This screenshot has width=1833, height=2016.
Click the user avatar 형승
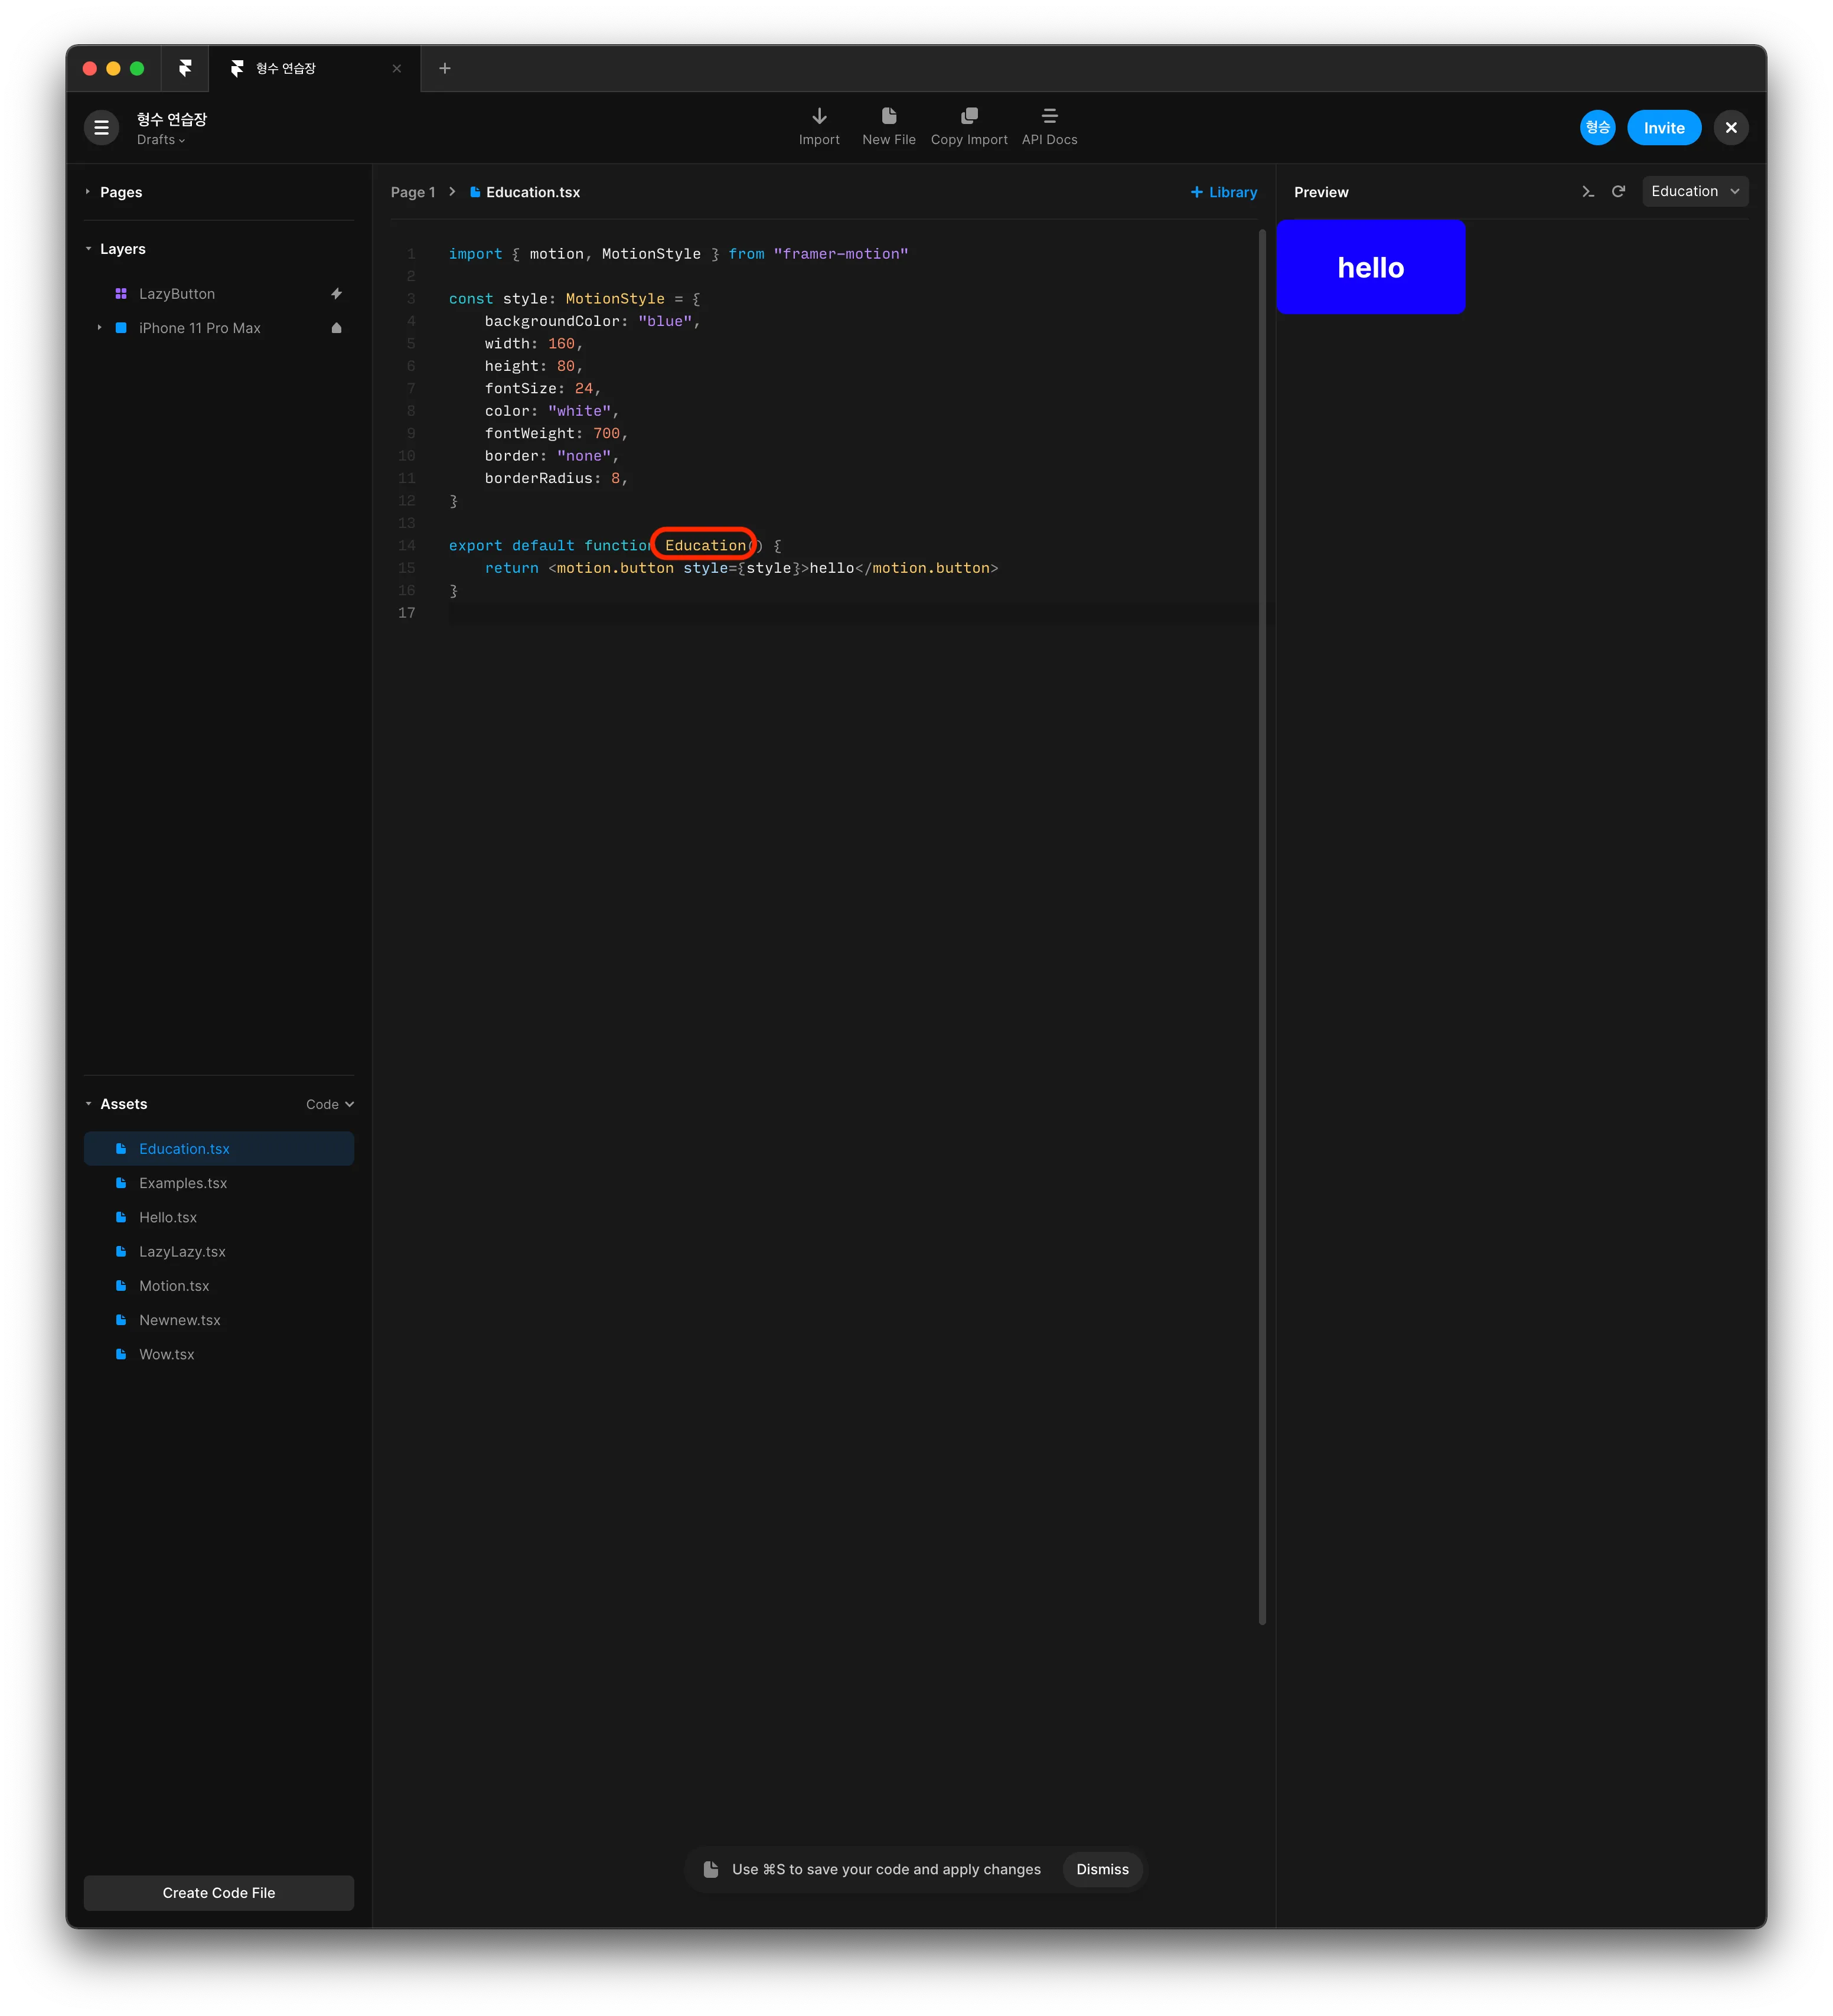[1597, 127]
